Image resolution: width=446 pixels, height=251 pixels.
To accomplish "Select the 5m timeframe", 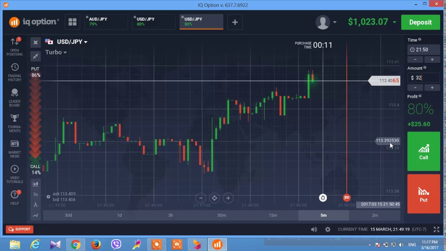I will [x=324, y=215].
